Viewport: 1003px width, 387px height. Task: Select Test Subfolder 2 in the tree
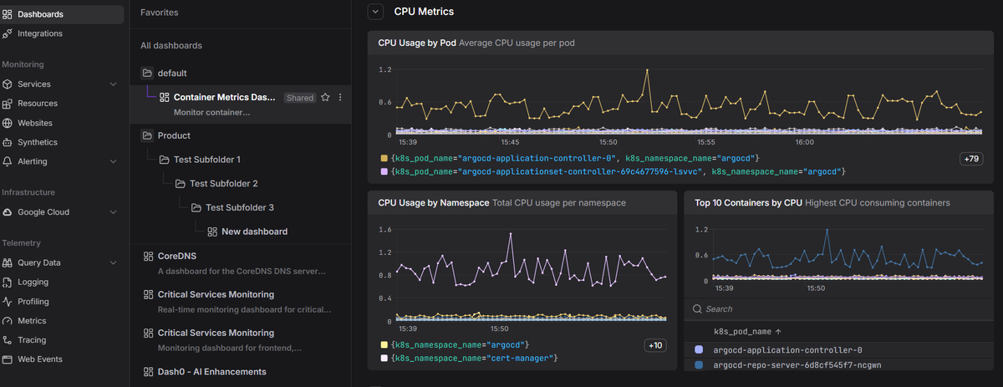tap(224, 184)
